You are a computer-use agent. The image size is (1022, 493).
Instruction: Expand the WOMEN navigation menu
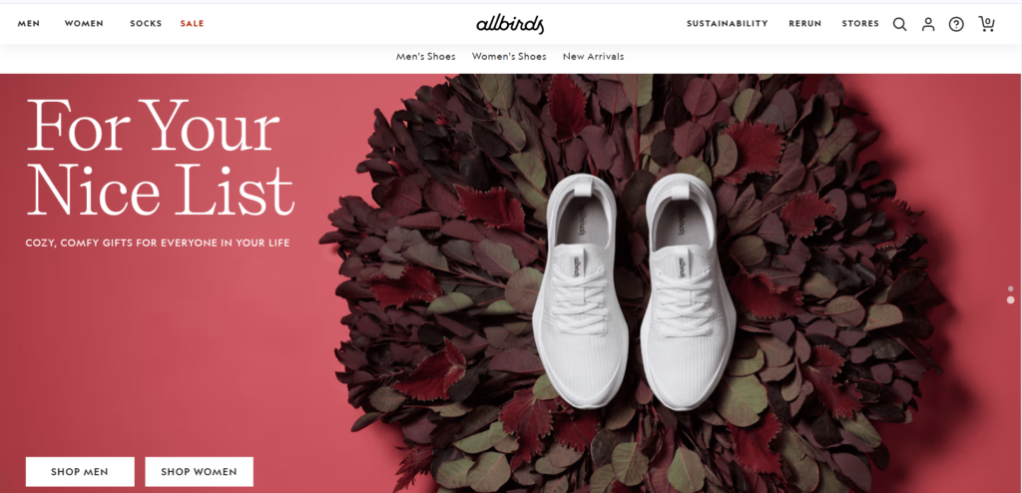coord(84,24)
